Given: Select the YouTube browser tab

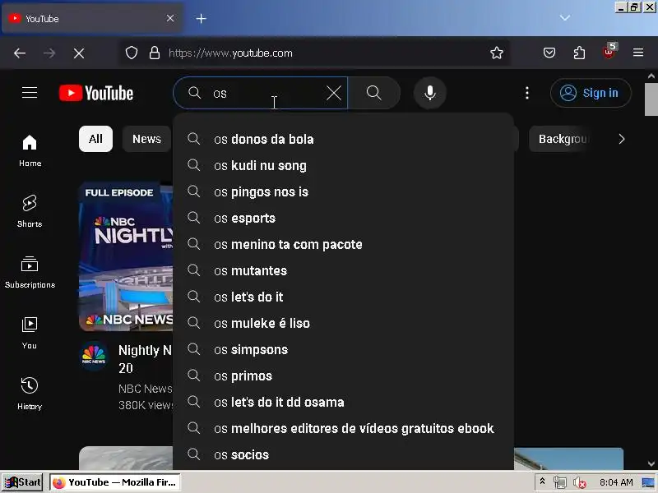Looking at the screenshot, I should (x=92, y=18).
